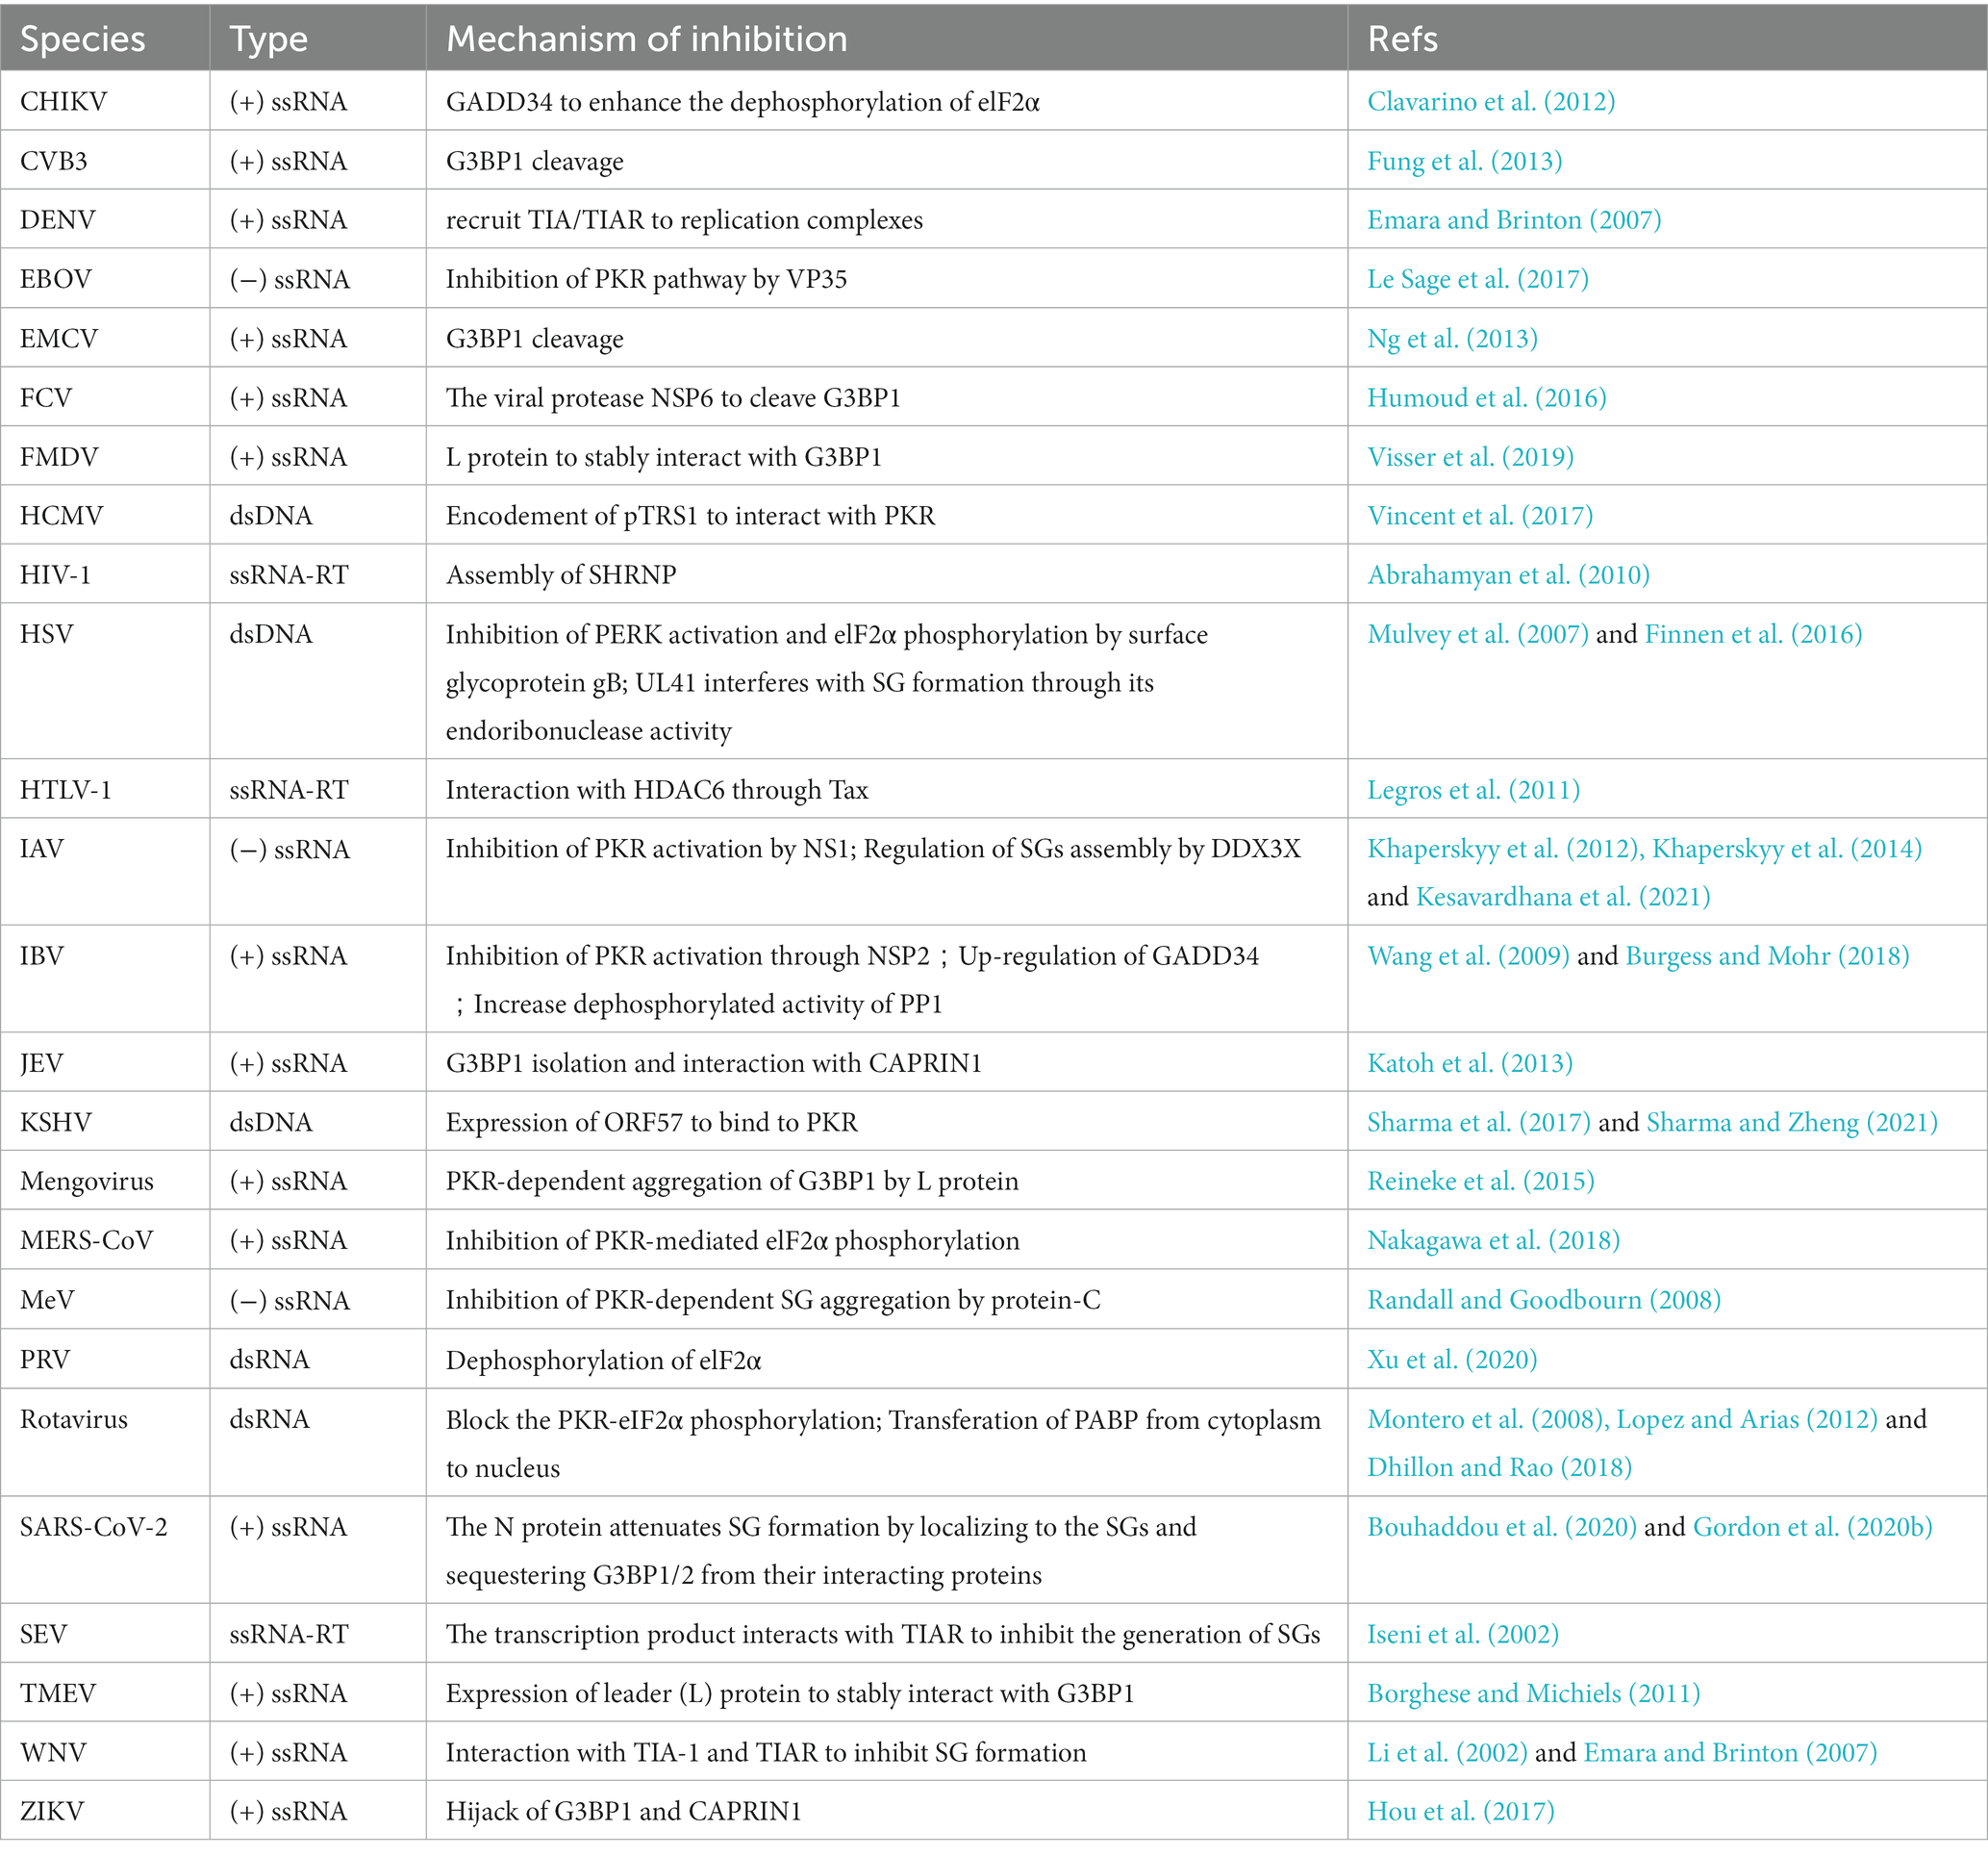Click 'Expression of ORF57 to bind to PKR'
1988x1857 pixels.
tap(652, 1122)
